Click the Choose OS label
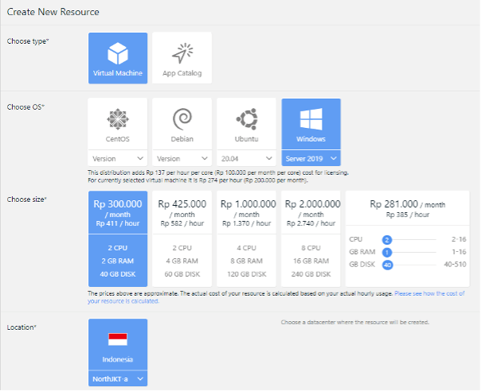The height and width of the screenshot is (391, 481). [x=25, y=106]
